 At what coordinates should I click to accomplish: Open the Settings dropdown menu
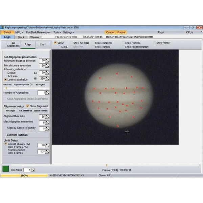(69, 32)
